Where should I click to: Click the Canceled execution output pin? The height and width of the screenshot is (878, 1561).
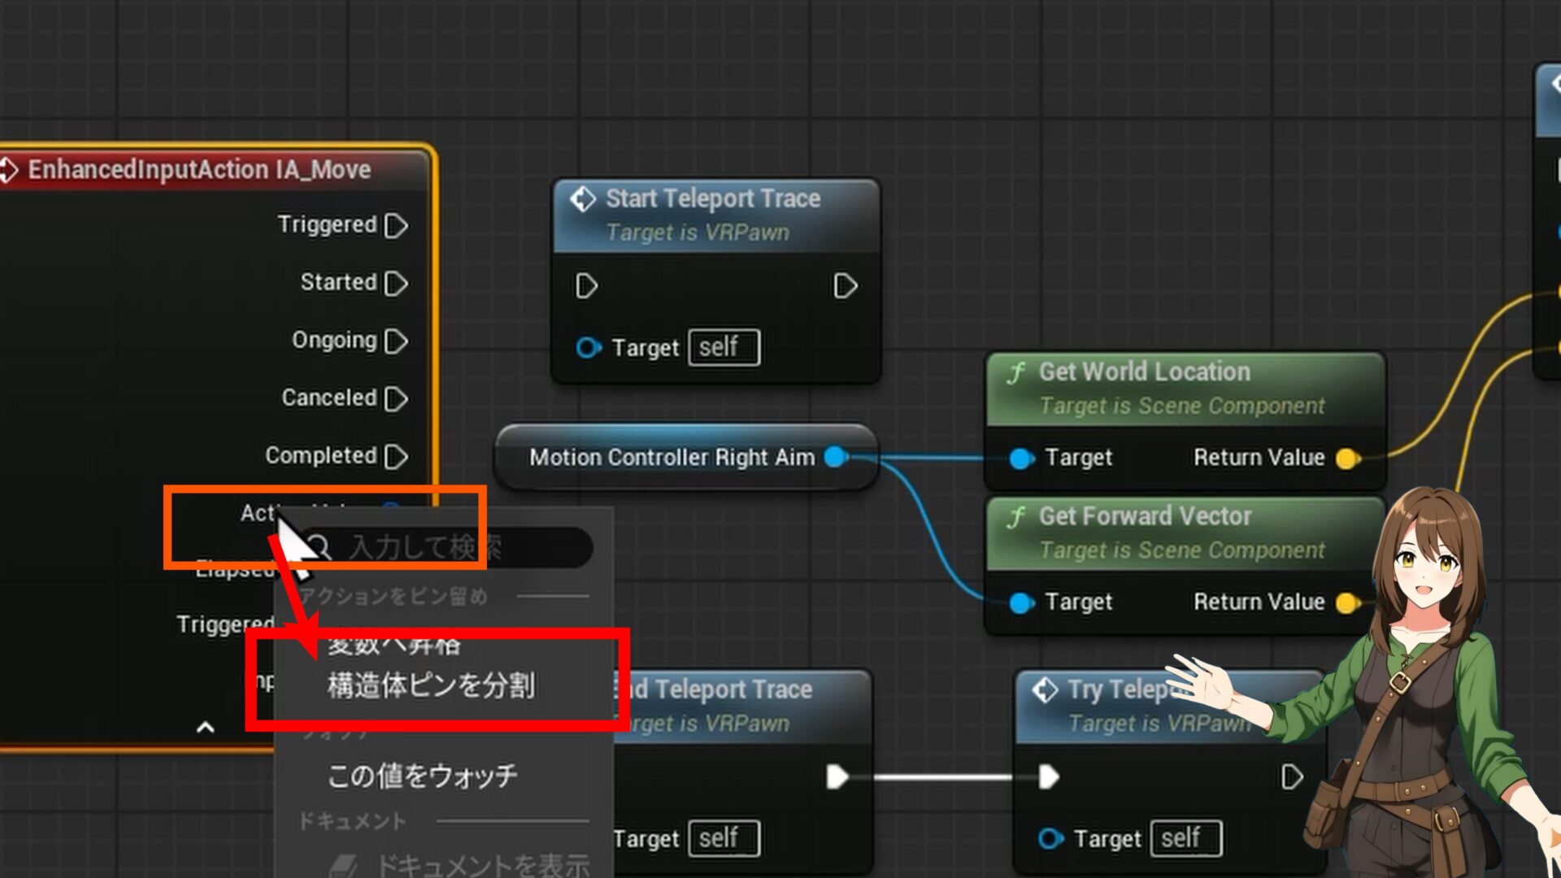coord(396,398)
